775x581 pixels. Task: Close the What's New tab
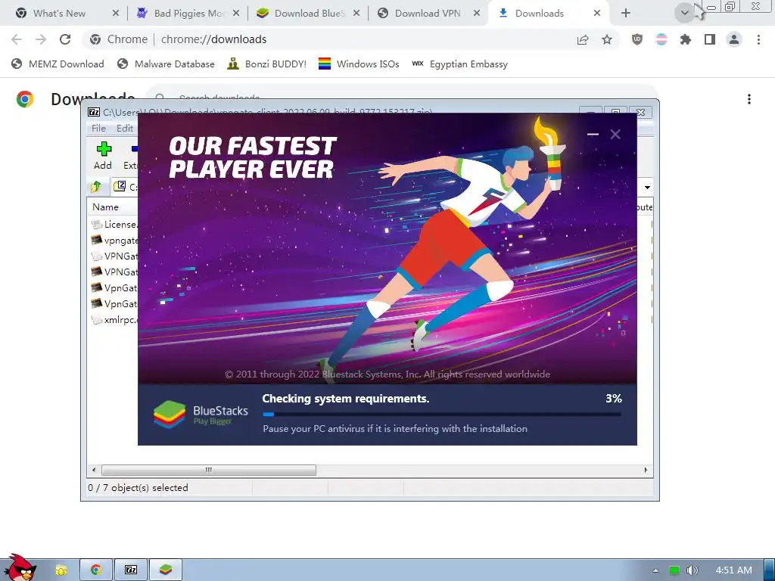click(116, 14)
